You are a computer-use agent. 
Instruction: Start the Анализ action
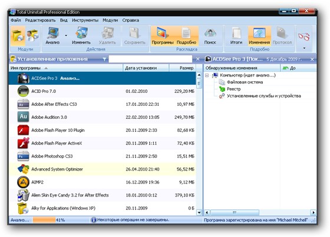(x=52, y=36)
